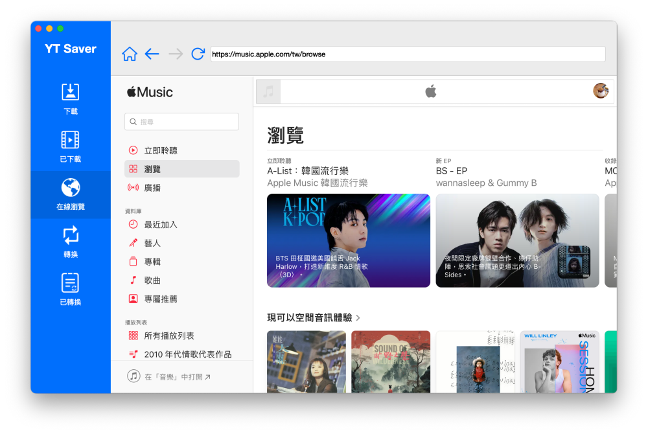The width and height of the screenshot is (648, 434).
Task: Select the 在線瀏覽 globe icon
Action: (70, 187)
